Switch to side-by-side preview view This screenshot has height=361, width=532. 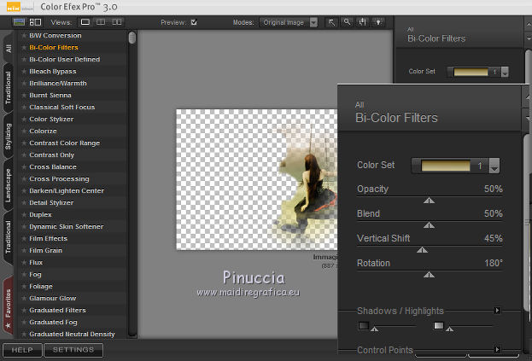pos(115,22)
